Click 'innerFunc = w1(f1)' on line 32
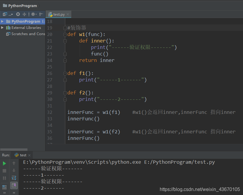 point(94,112)
